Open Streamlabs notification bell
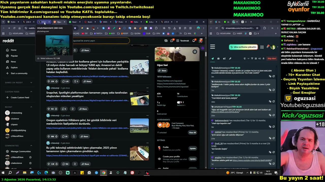This screenshot has height=182, width=325. coord(267,47)
